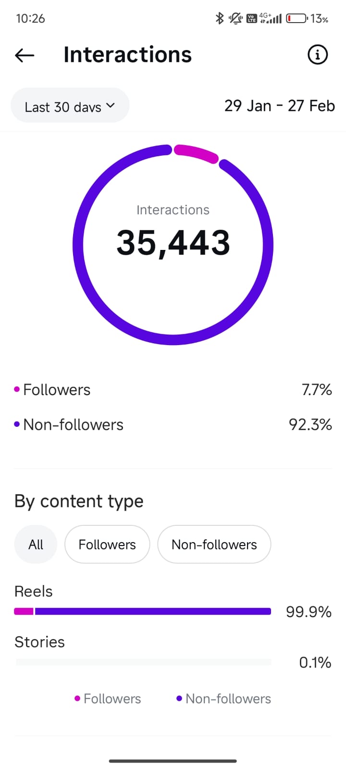
Task: Tap the 35,443 interactions total
Action: [x=173, y=243]
